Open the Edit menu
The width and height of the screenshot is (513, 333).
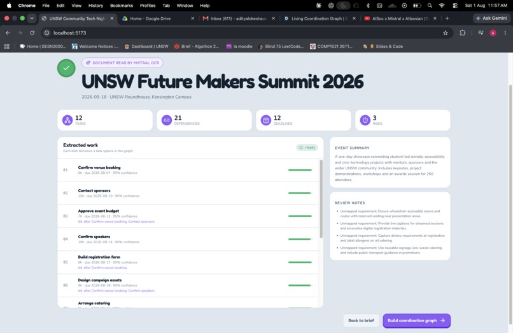click(60, 5)
